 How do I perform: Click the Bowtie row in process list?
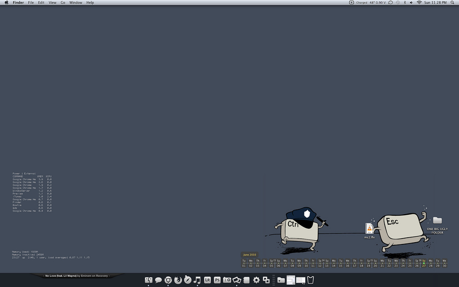[x=32, y=205]
